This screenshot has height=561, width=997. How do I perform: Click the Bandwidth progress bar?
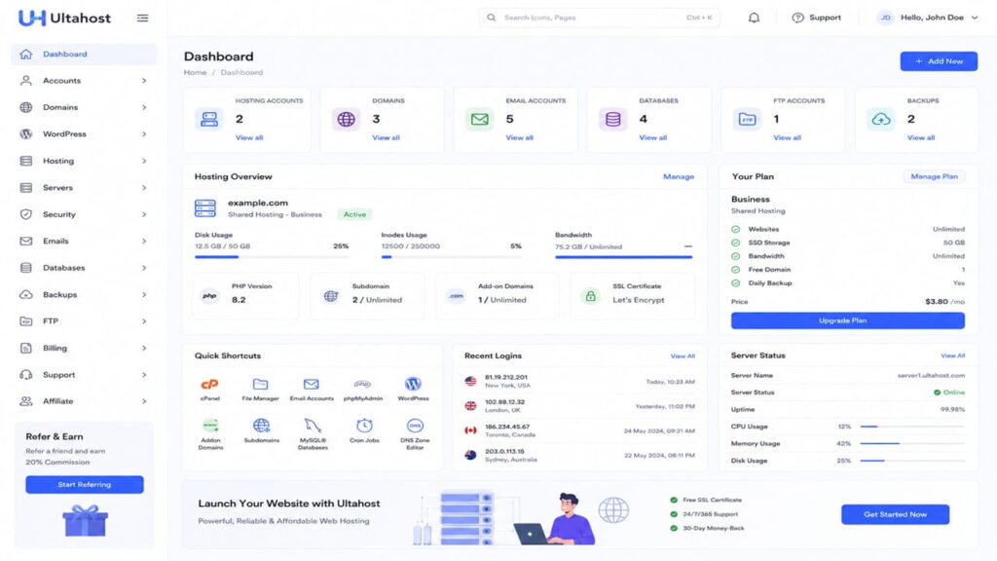pyautogui.click(x=624, y=257)
